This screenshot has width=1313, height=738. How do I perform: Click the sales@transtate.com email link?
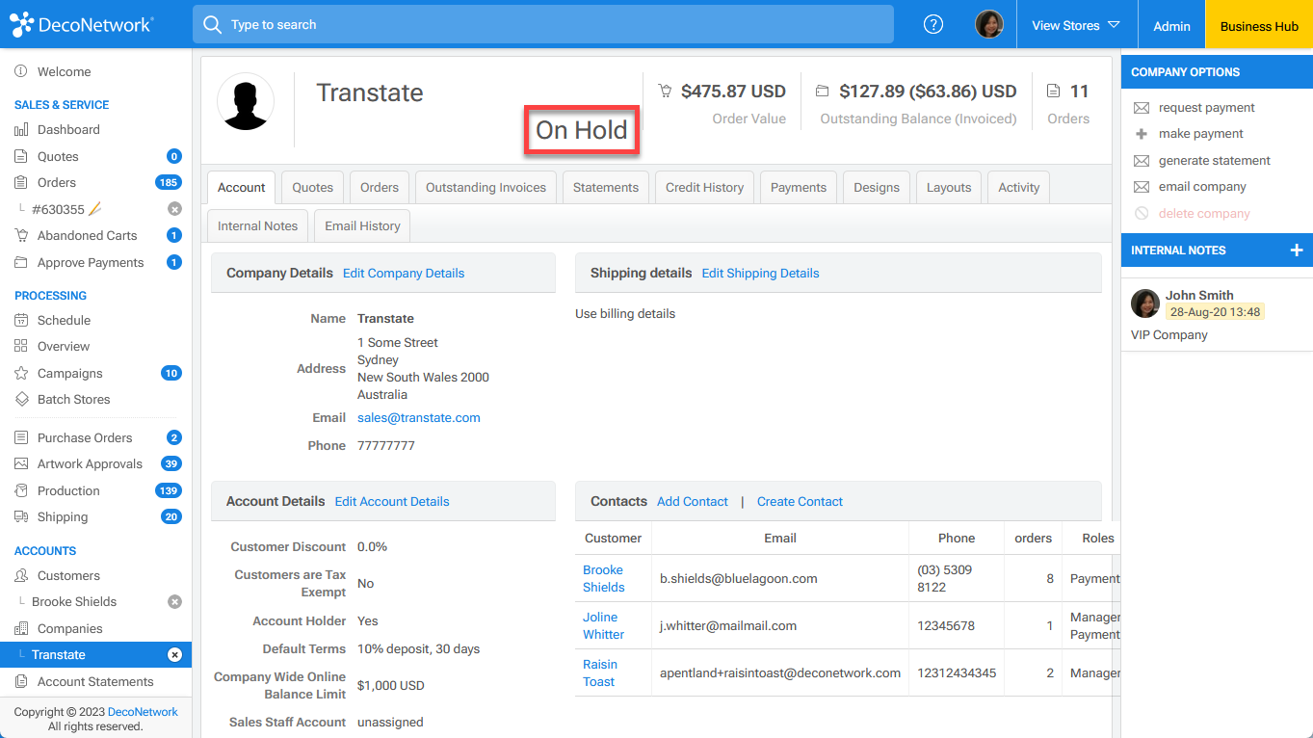coord(419,418)
